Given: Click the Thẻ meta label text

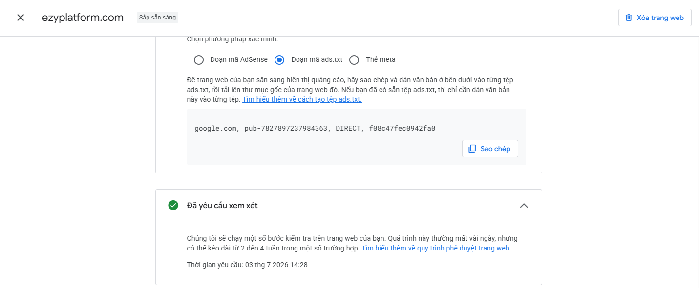Looking at the screenshot, I should (381, 59).
